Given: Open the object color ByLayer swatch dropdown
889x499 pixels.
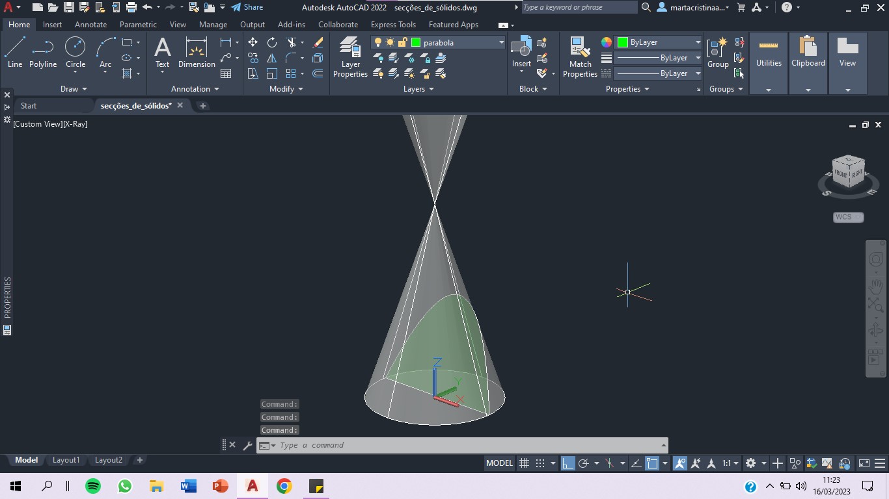Looking at the screenshot, I should [658, 42].
